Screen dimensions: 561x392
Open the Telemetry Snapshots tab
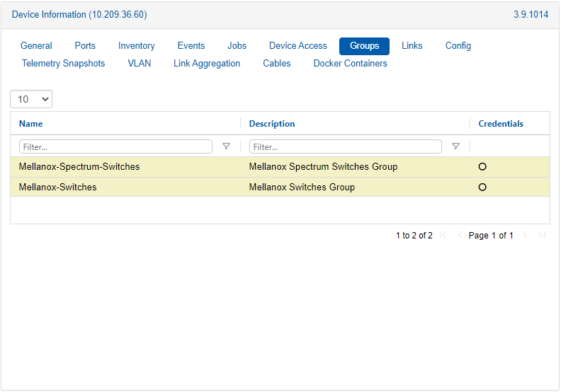(x=63, y=64)
